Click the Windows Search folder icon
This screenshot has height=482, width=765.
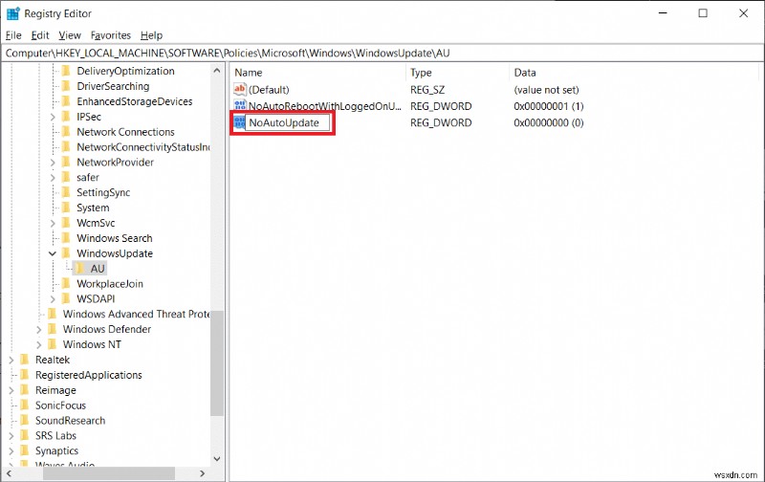pos(66,238)
